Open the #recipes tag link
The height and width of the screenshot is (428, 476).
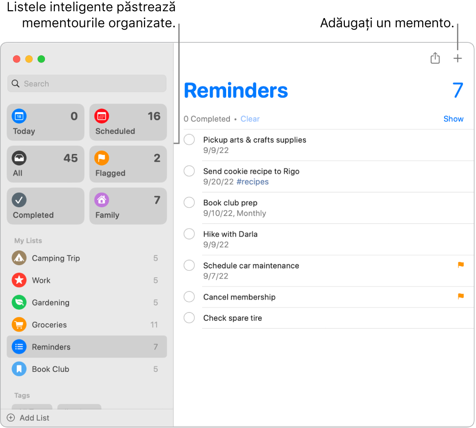coord(253,182)
